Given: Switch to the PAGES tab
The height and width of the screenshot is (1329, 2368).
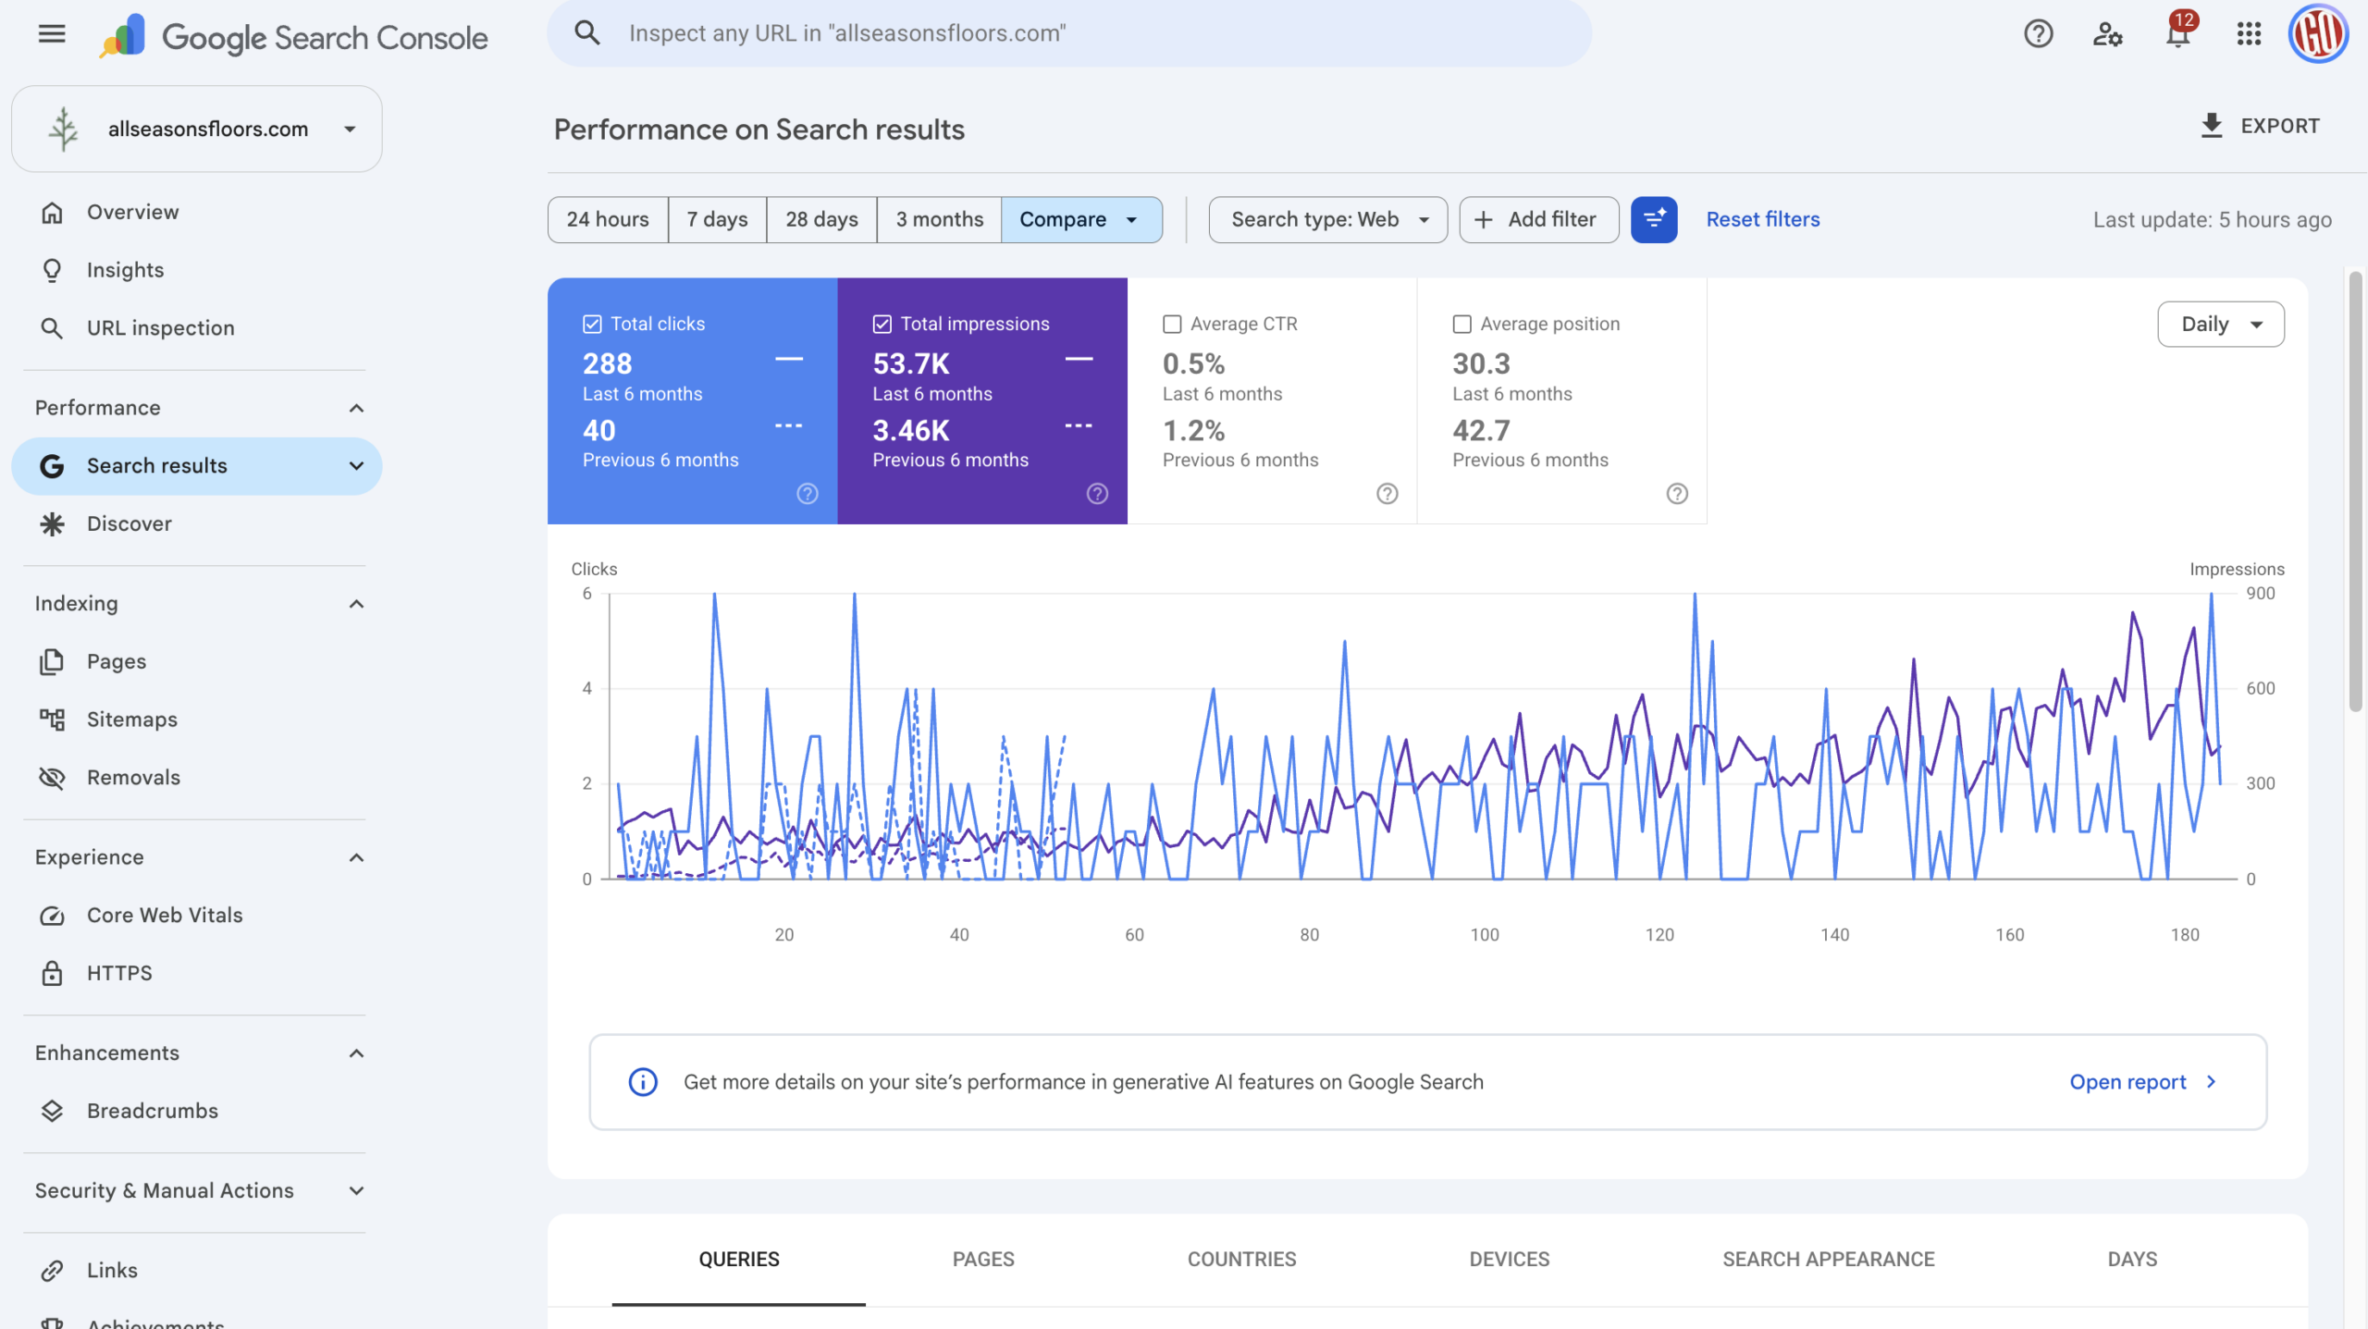Looking at the screenshot, I should point(983,1259).
